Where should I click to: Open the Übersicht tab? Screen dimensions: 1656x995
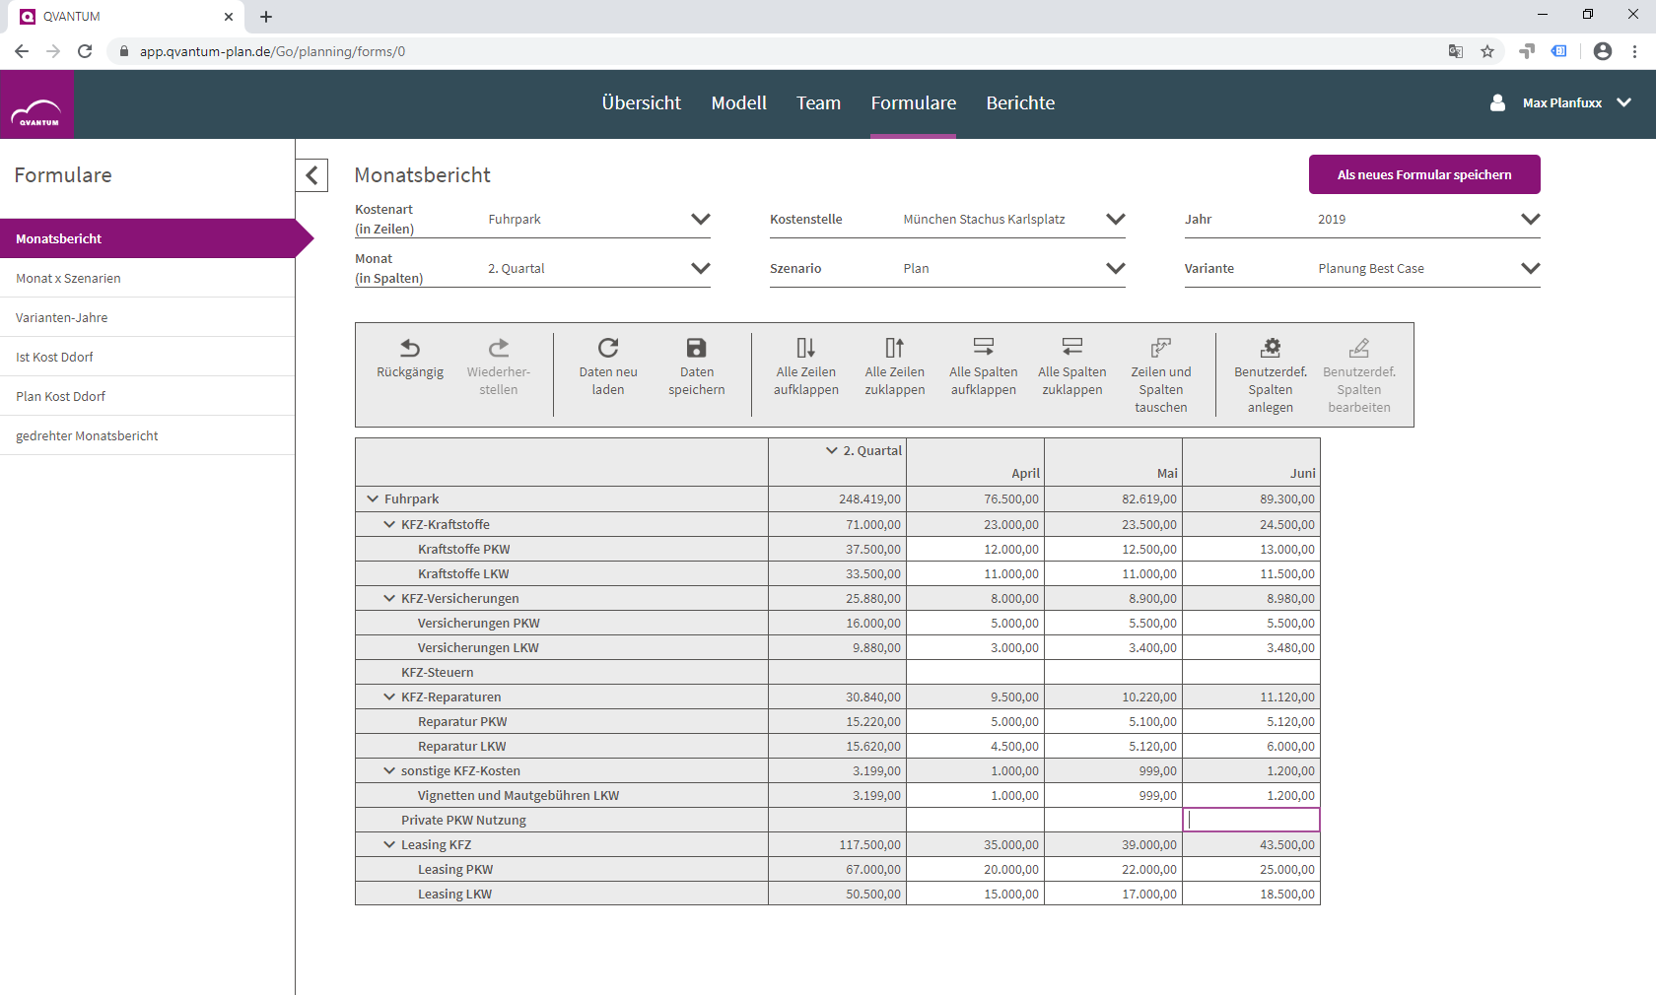(x=642, y=102)
